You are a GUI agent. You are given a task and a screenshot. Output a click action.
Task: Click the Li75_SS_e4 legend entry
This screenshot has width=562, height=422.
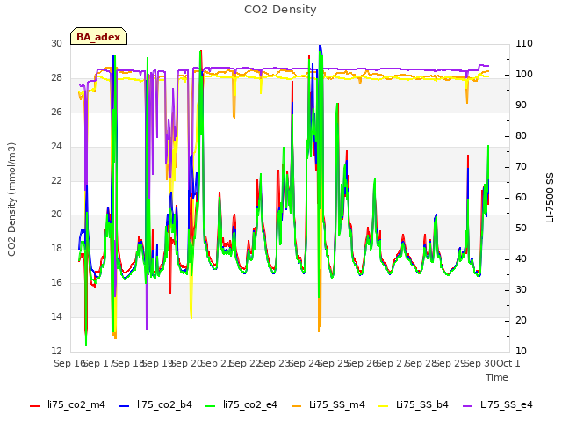click(x=498, y=405)
